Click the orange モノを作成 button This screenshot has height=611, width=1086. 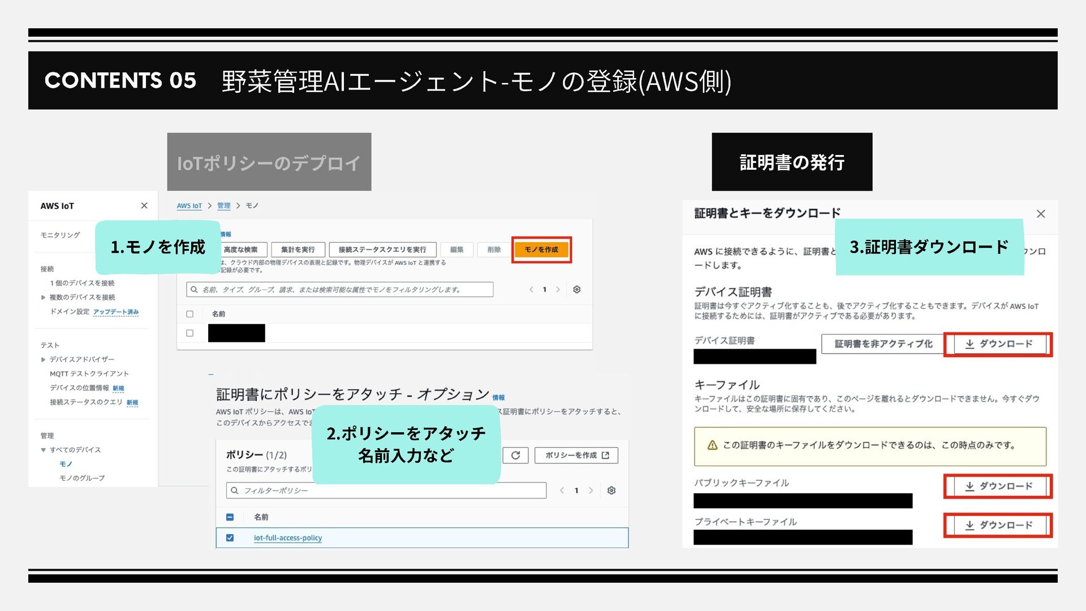pos(541,249)
